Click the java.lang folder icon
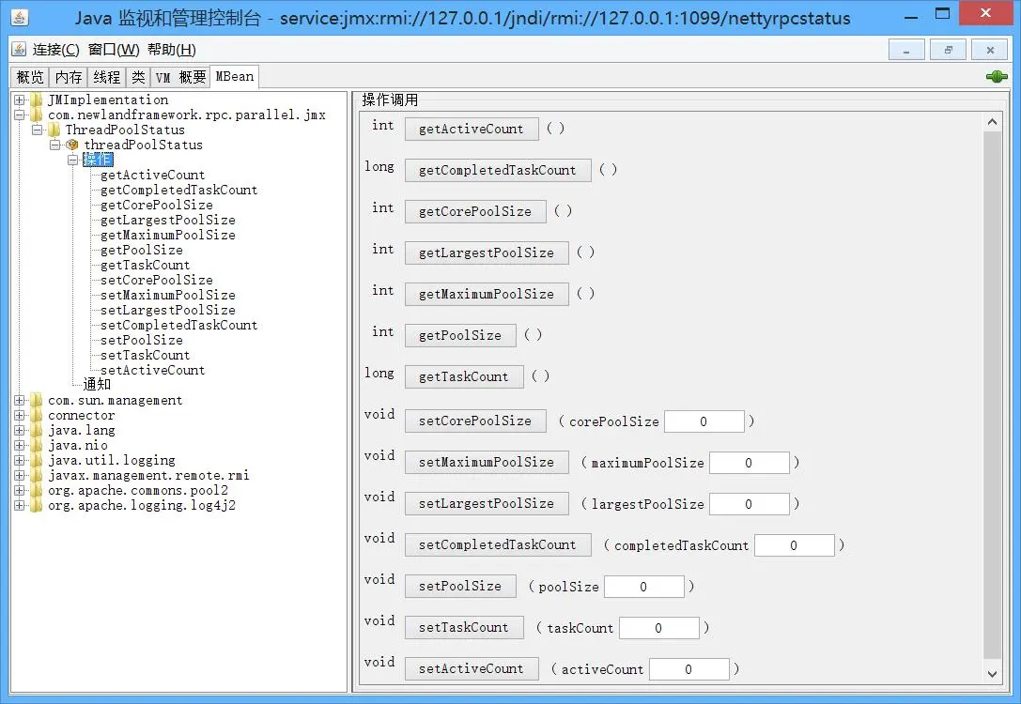Image resolution: width=1021 pixels, height=704 pixels. (x=38, y=430)
